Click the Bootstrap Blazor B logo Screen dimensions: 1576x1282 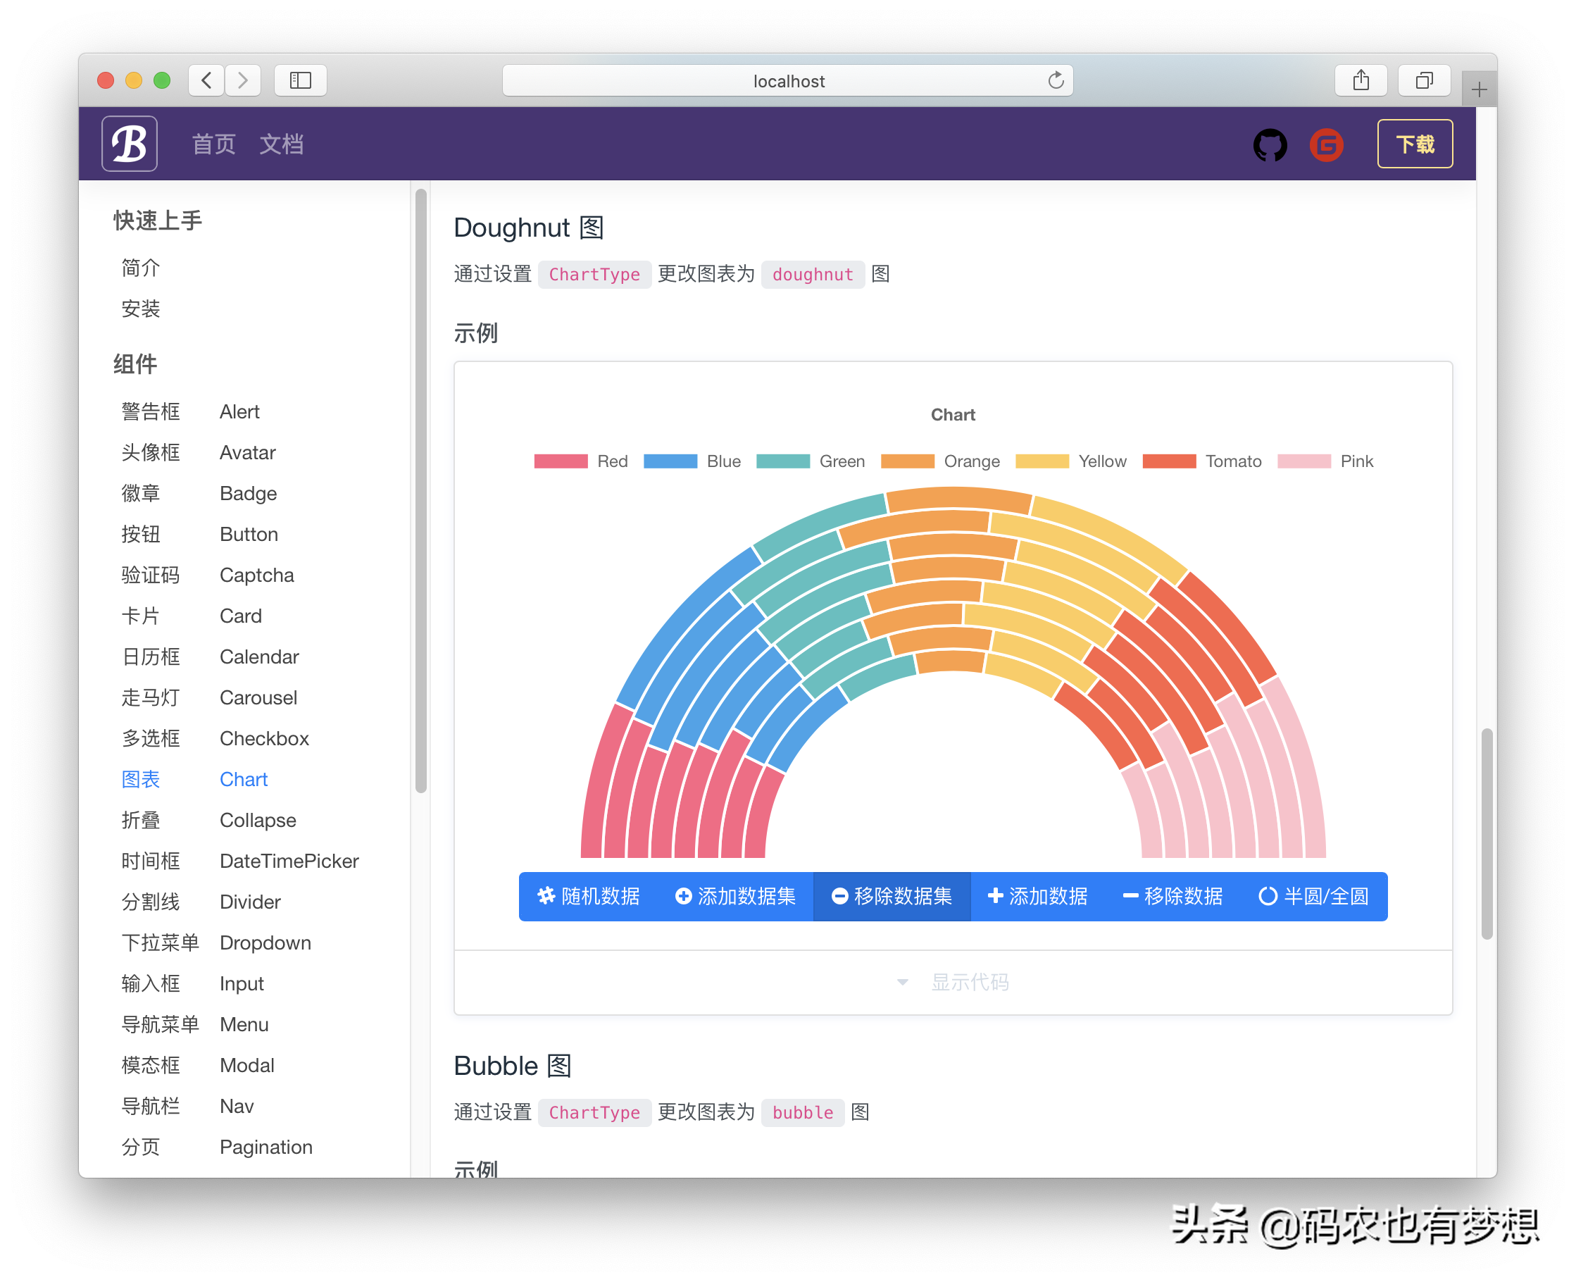(129, 144)
